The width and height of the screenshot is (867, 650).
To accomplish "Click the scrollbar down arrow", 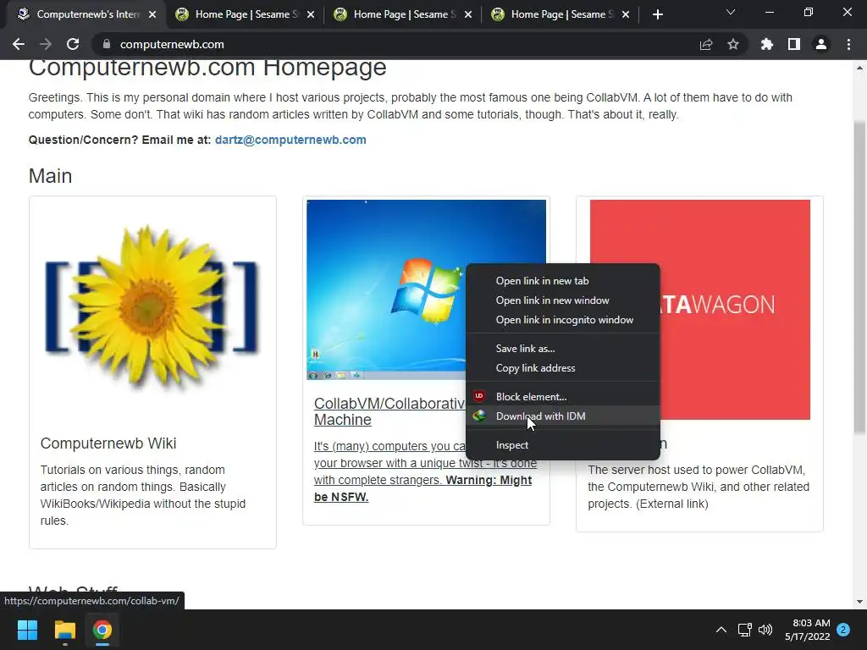I will click(x=859, y=602).
